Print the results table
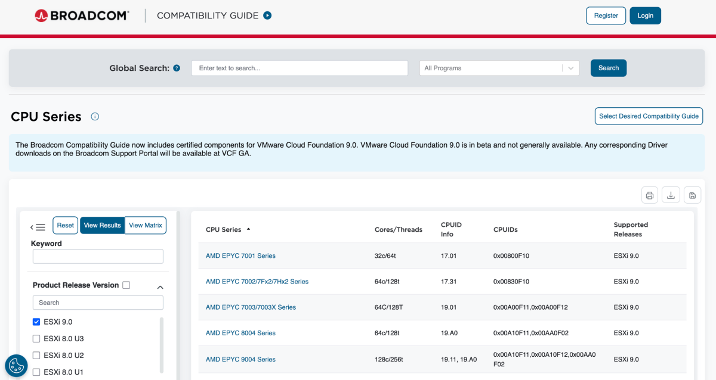The image size is (716, 380). tap(650, 195)
